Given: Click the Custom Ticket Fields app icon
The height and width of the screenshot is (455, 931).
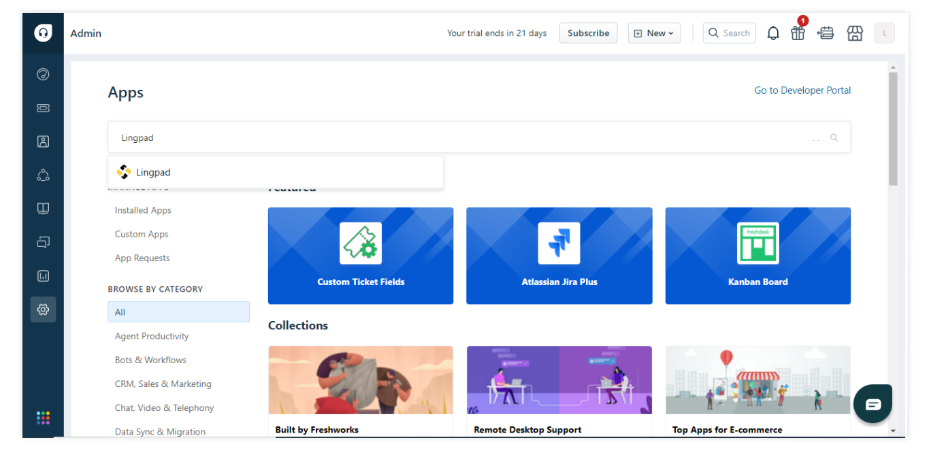Looking at the screenshot, I should (x=361, y=243).
